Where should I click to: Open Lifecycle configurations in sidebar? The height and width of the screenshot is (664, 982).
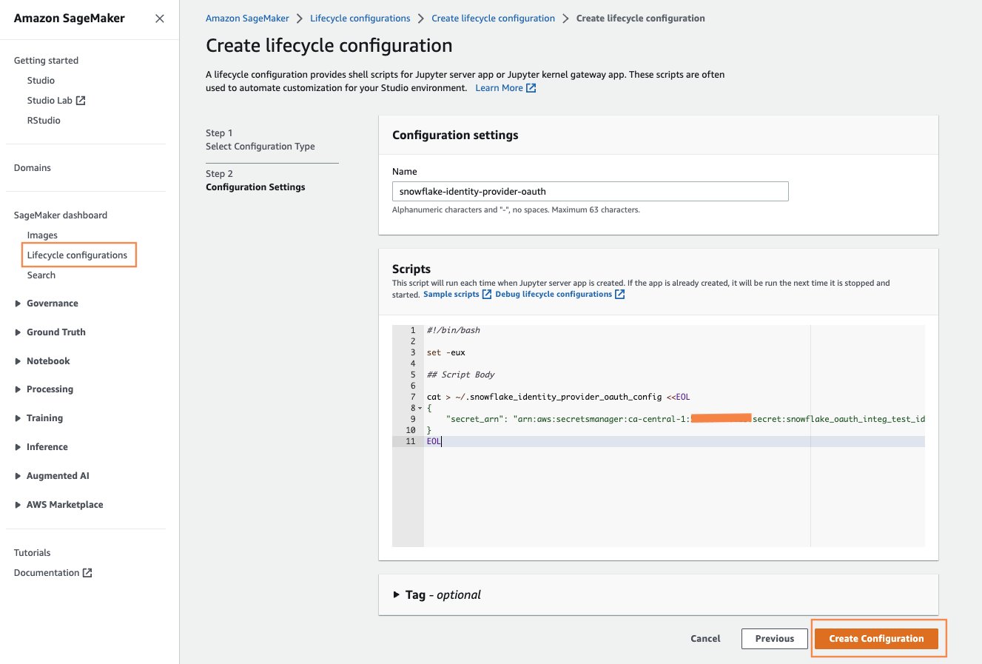pos(77,255)
